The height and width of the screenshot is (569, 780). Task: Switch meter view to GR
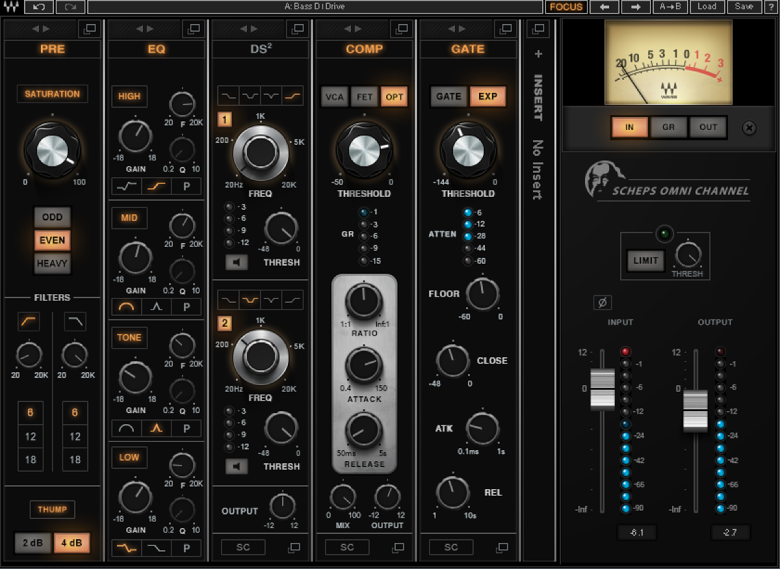(x=669, y=127)
